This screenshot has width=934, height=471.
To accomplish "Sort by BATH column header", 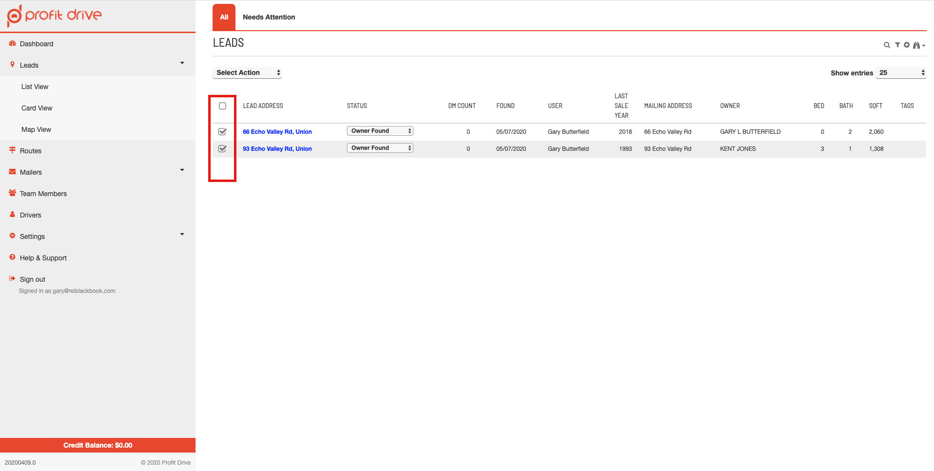I will (846, 106).
